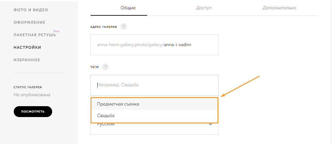Click the Не опубликована status text
332x144 pixels.
click(x=32, y=95)
